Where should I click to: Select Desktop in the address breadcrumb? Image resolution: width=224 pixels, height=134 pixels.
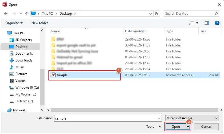(66, 14)
